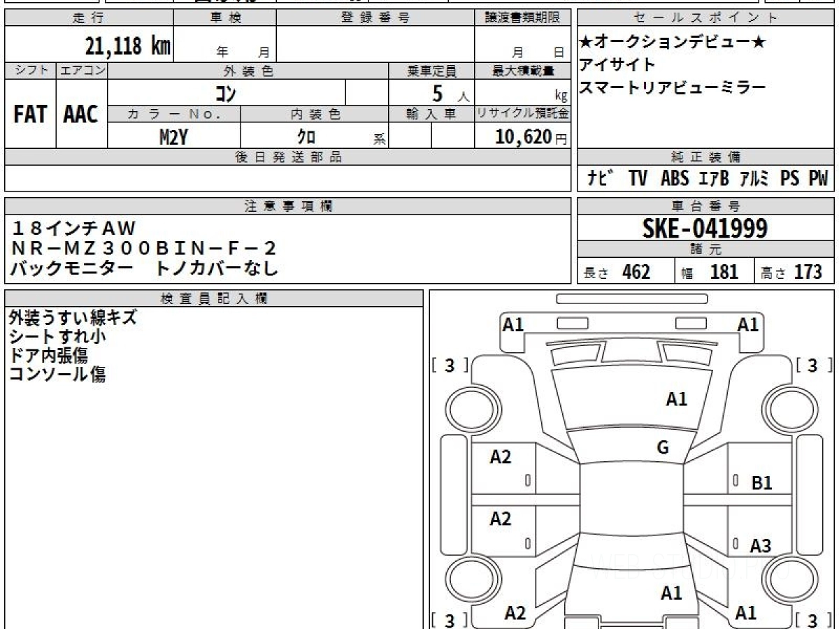This screenshot has width=839, height=629.
Task: Click the seating capacity 5 人
Action: 450,94
